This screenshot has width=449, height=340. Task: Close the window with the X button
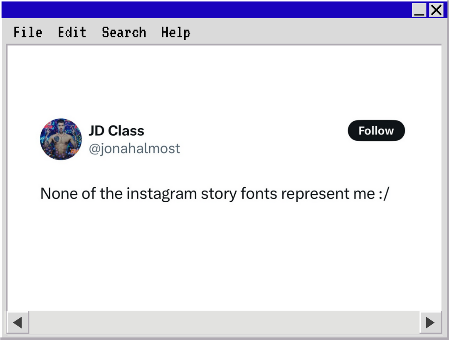point(436,10)
